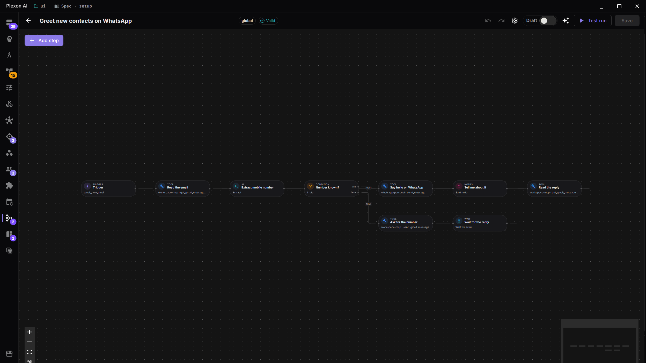Screen dimensions: 646x363
Task: Maximize the application window
Action: click(619, 6)
